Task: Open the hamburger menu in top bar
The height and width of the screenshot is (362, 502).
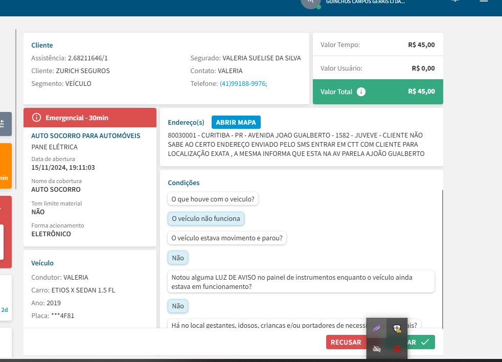Action: coord(483,2)
